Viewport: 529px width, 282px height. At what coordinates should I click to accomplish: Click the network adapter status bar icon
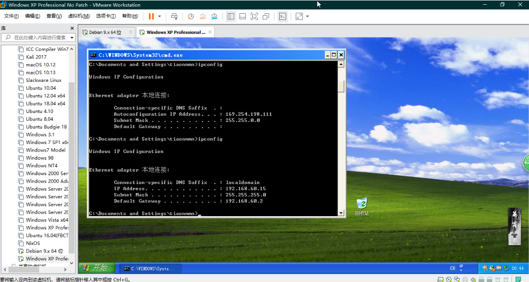click(x=457, y=279)
